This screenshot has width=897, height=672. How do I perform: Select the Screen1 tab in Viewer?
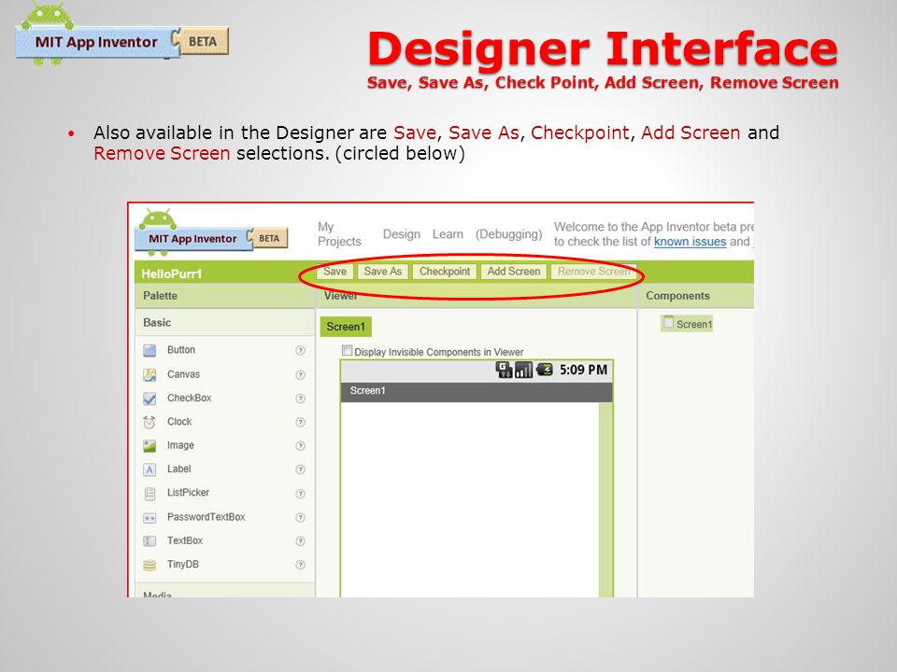pyautogui.click(x=346, y=327)
